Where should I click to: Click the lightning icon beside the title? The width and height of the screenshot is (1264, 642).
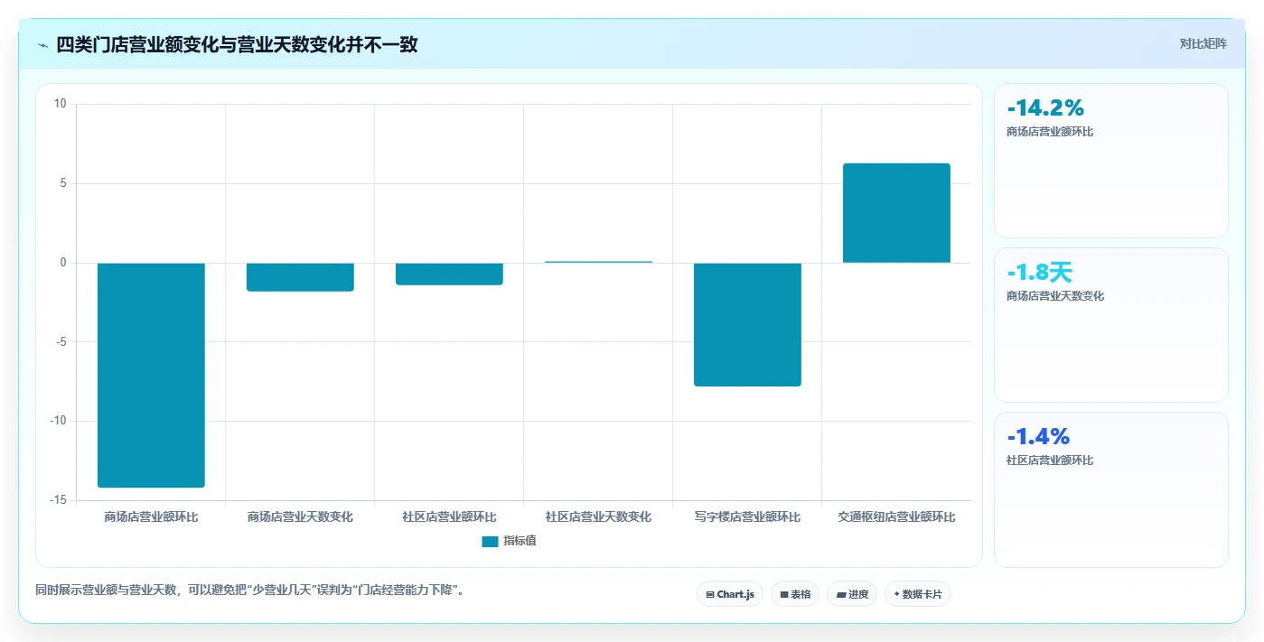point(42,45)
